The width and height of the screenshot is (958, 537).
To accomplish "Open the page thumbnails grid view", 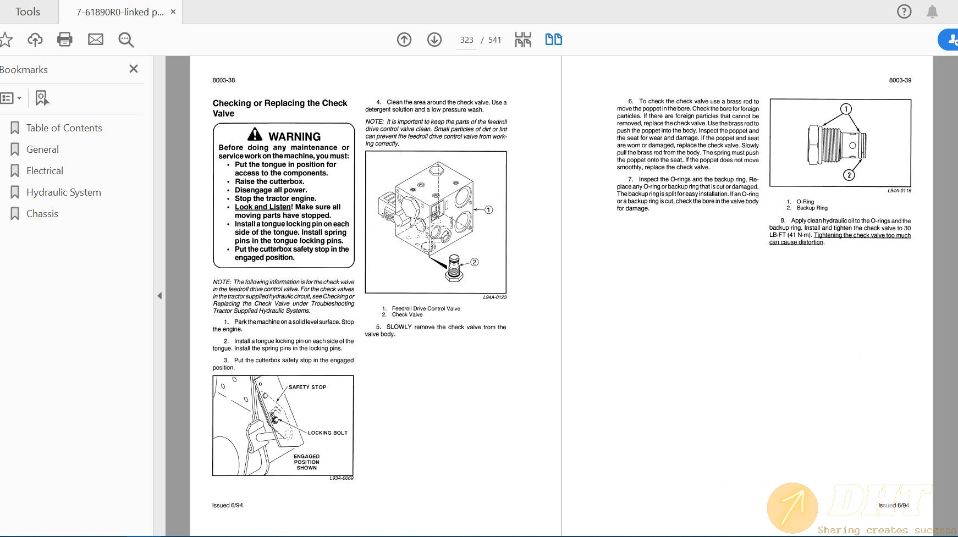I will pyautogui.click(x=523, y=39).
